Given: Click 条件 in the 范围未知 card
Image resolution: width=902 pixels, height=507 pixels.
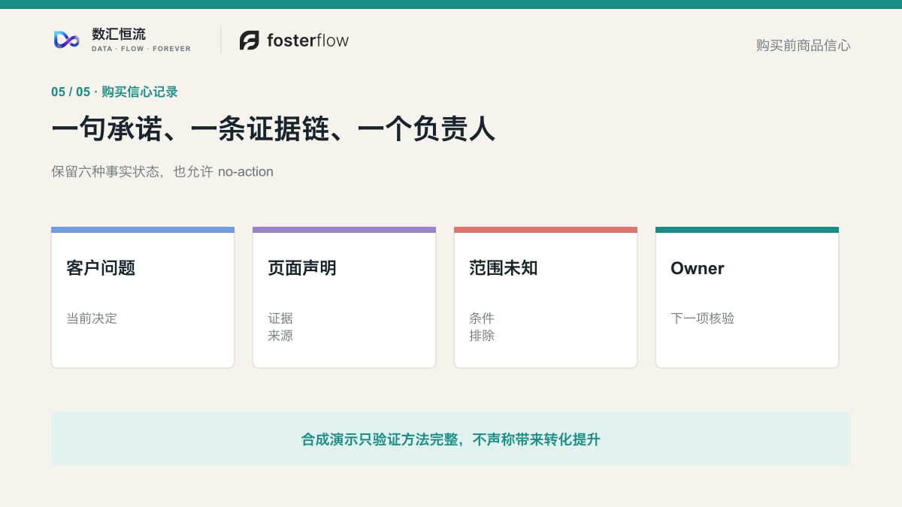Looking at the screenshot, I should 482,318.
